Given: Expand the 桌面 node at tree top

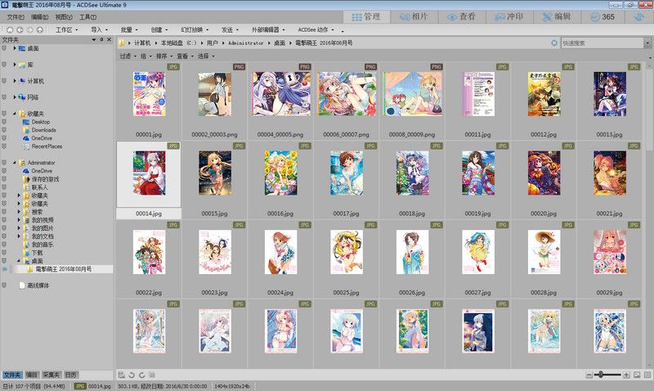Looking at the screenshot, I should (15, 48).
